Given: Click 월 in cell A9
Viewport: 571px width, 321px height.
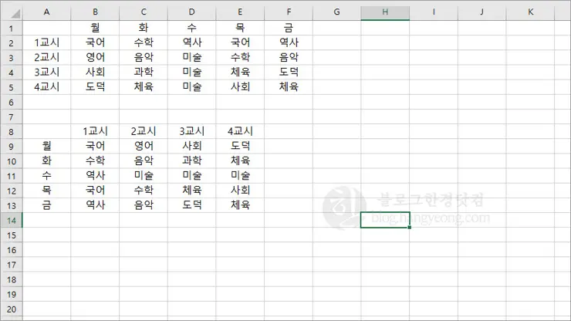Looking at the screenshot, I should pyautogui.click(x=46, y=146).
